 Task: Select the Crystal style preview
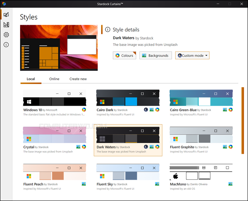(55, 135)
